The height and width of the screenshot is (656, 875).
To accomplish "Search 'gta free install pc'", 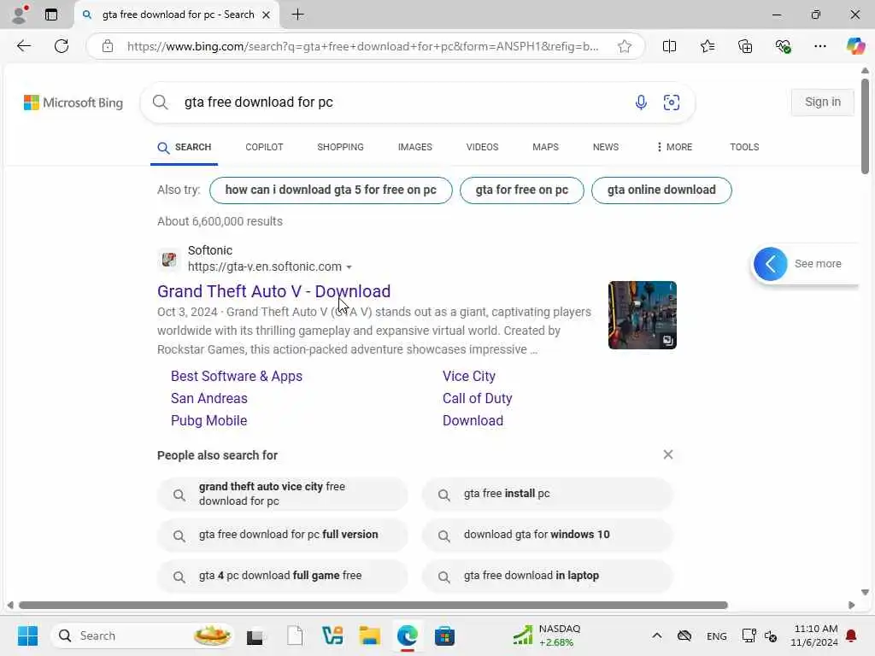I will click(548, 494).
